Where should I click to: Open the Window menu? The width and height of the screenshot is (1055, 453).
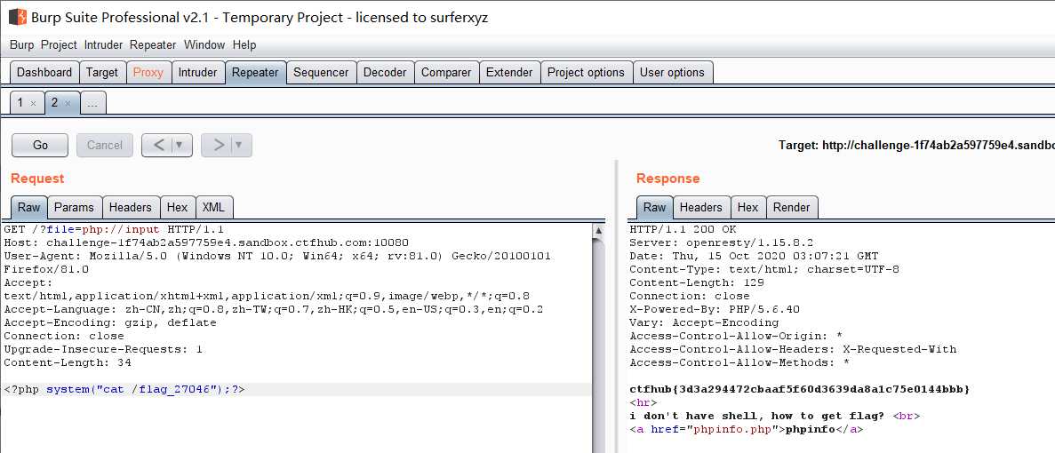[204, 45]
